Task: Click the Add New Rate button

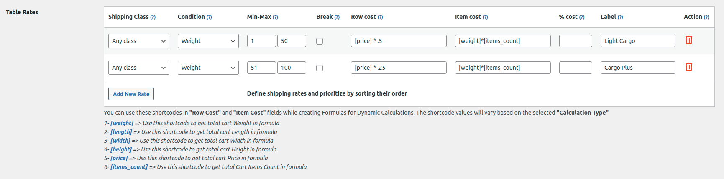Action: click(131, 94)
